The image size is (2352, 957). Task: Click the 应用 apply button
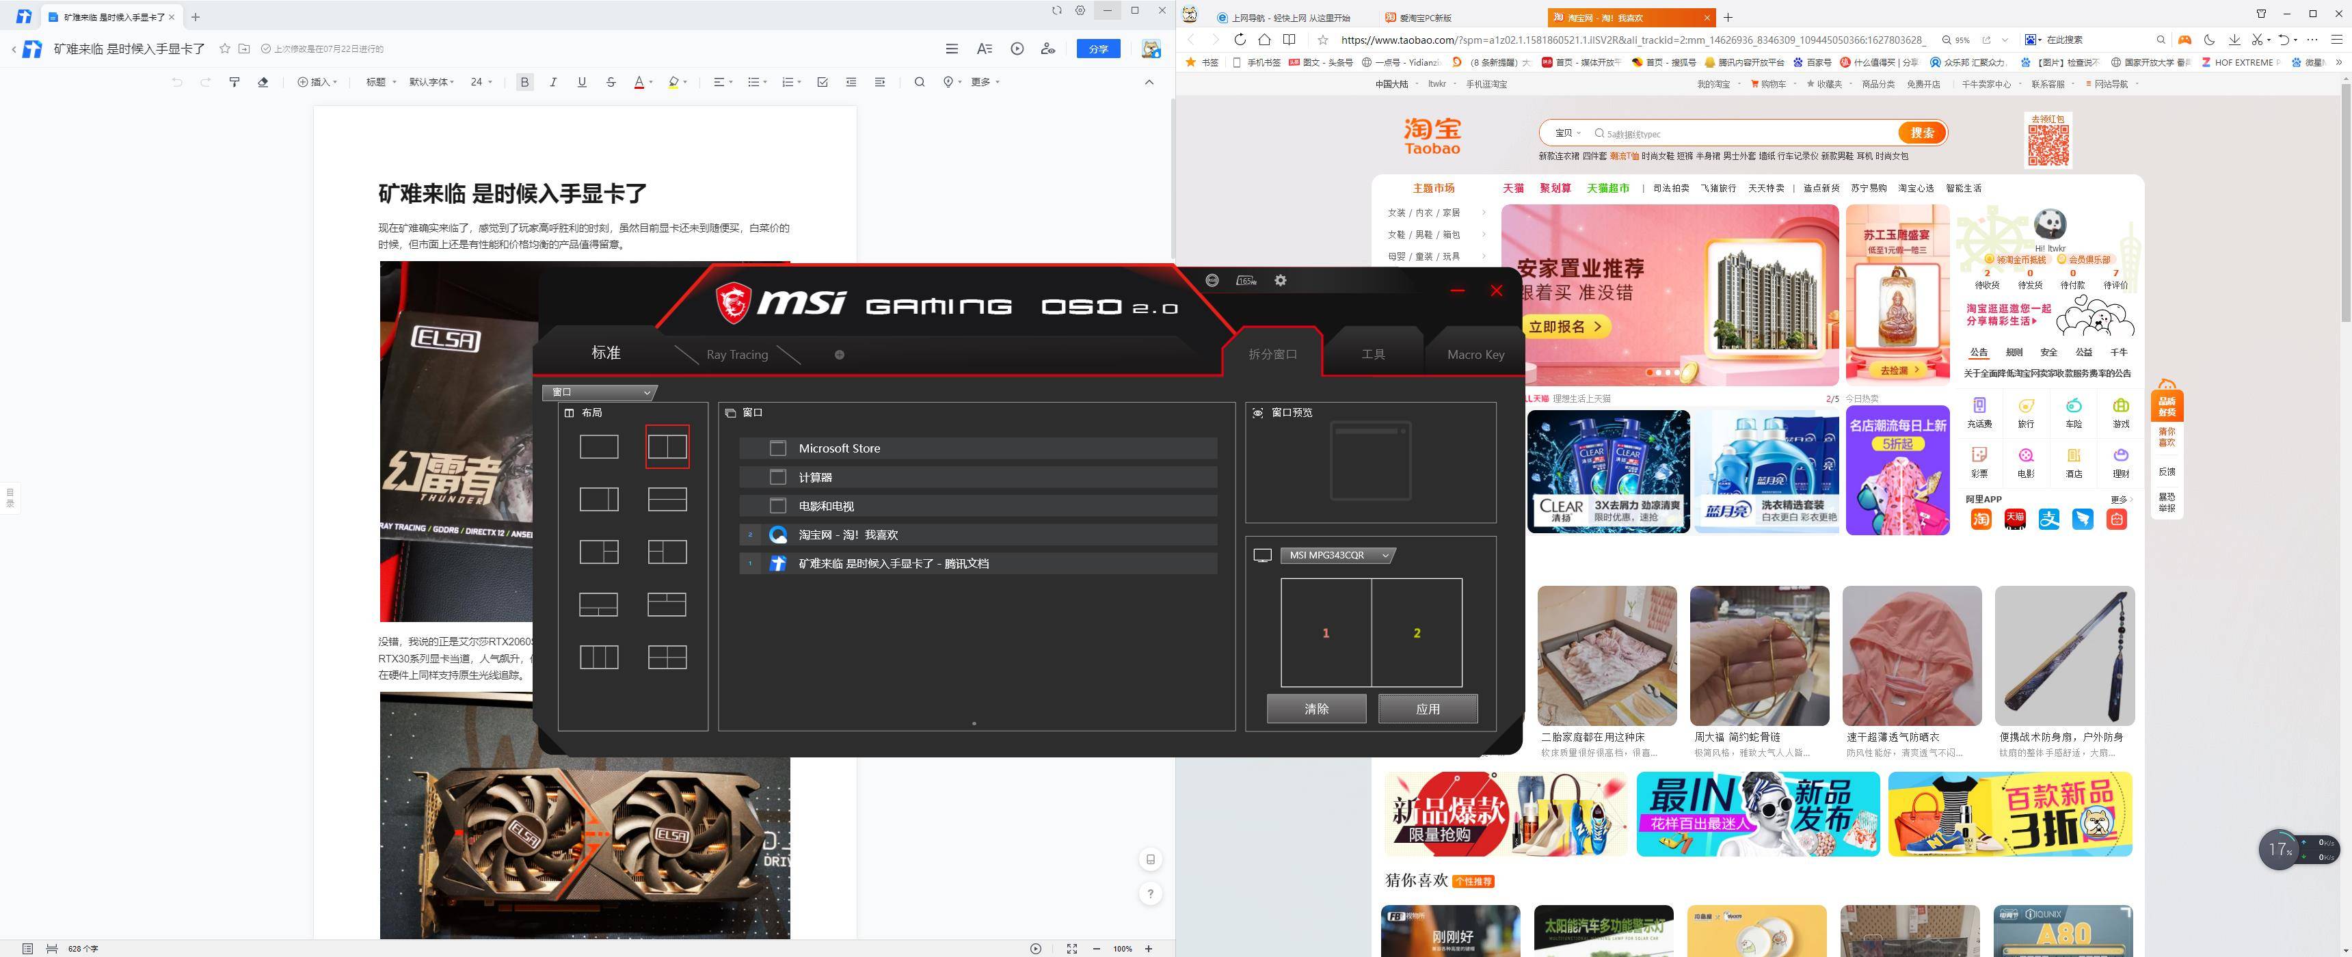click(x=1428, y=709)
